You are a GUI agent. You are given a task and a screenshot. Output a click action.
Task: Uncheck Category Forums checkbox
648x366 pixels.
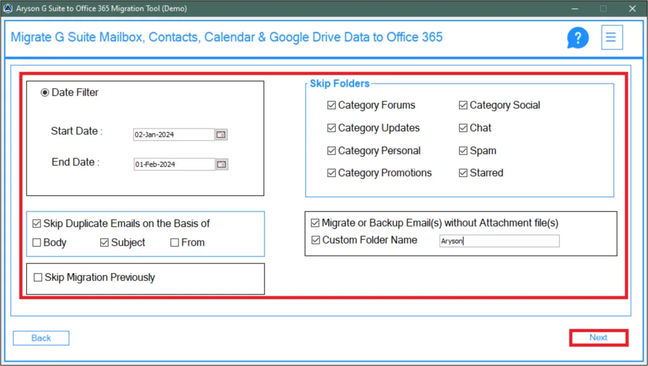pyautogui.click(x=332, y=105)
